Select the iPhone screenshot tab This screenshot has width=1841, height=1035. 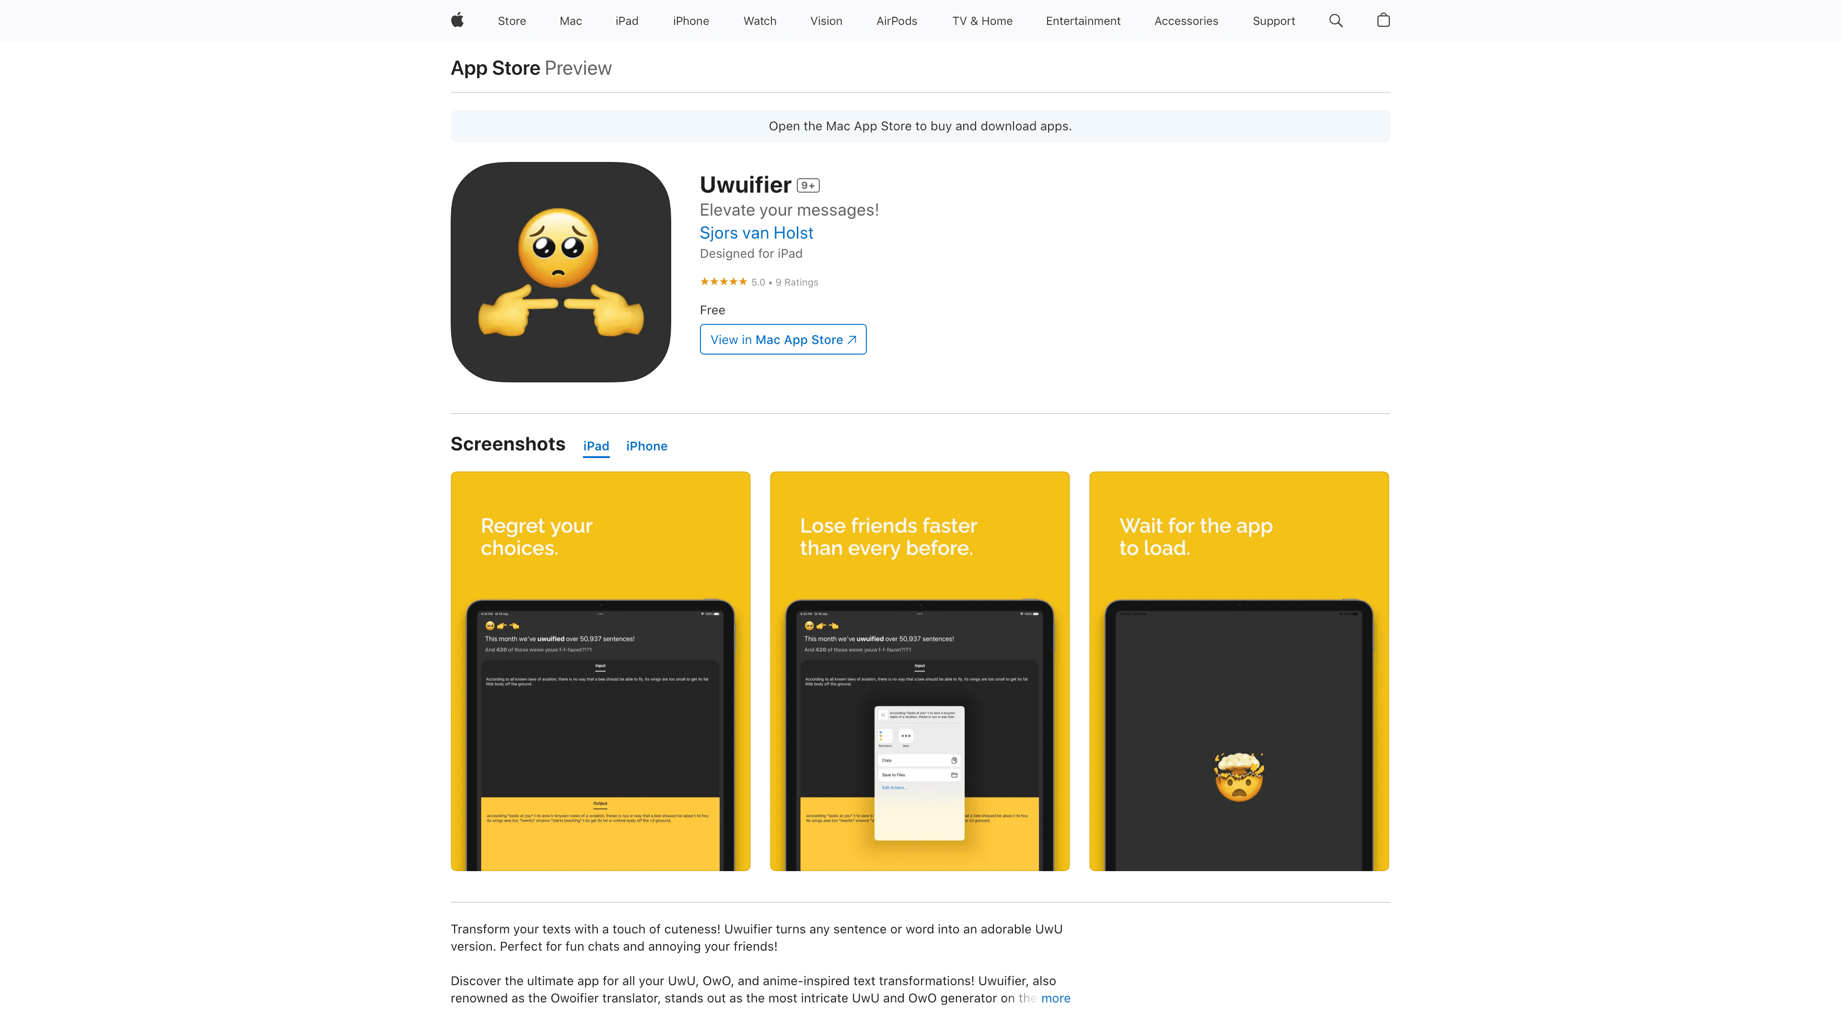click(646, 445)
